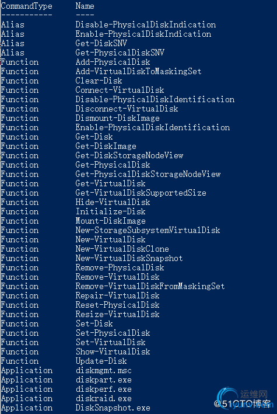Click diskmgmt.msc application name
The width and height of the screenshot is (277, 414).
[103, 370]
